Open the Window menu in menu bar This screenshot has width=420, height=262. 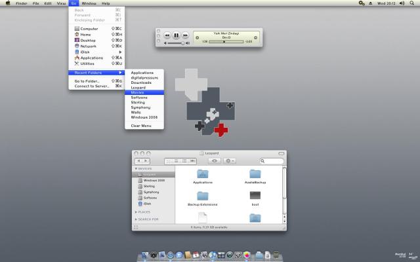pyautogui.click(x=89, y=3)
